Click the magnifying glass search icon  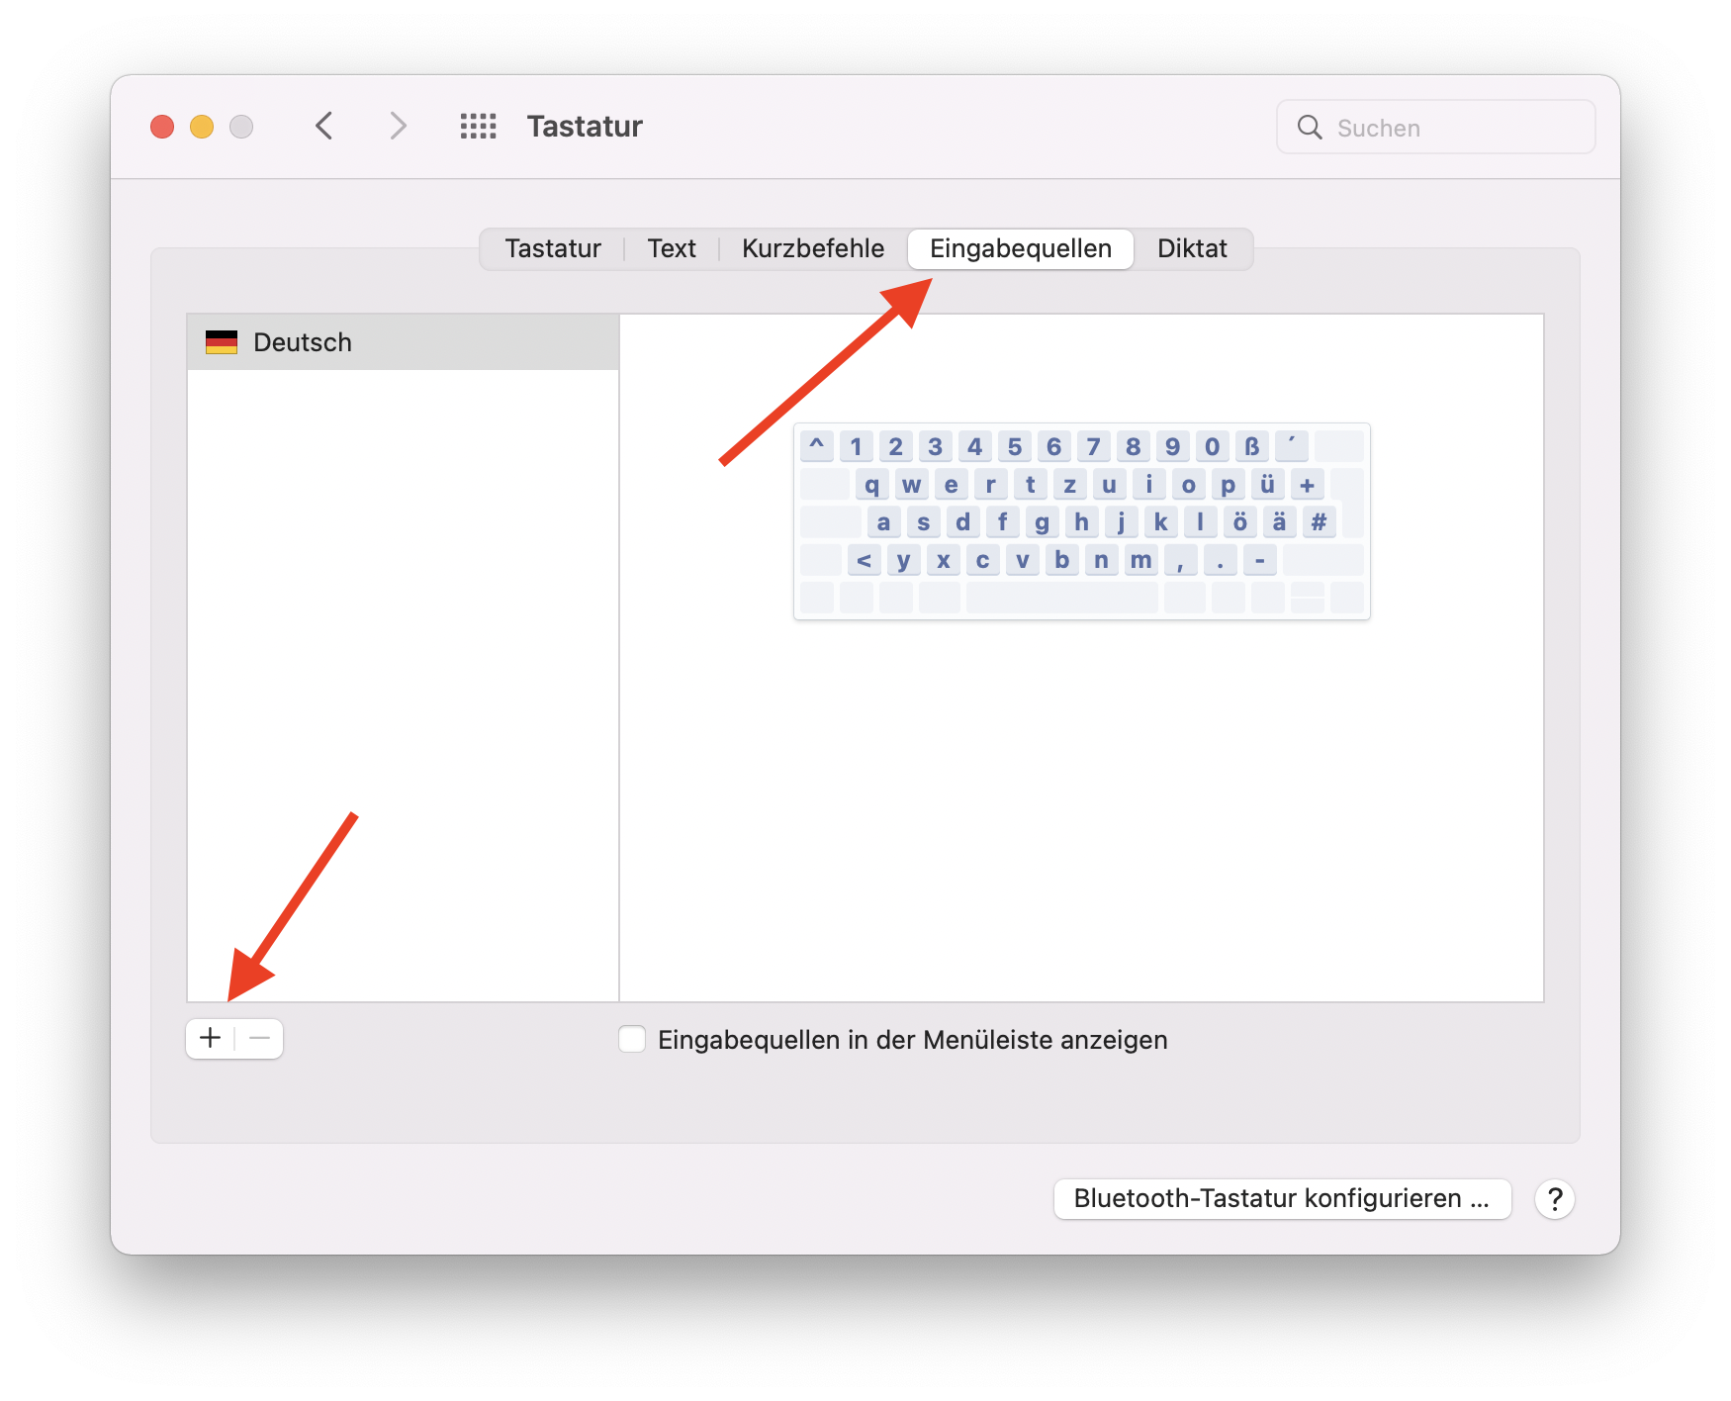1310,127
